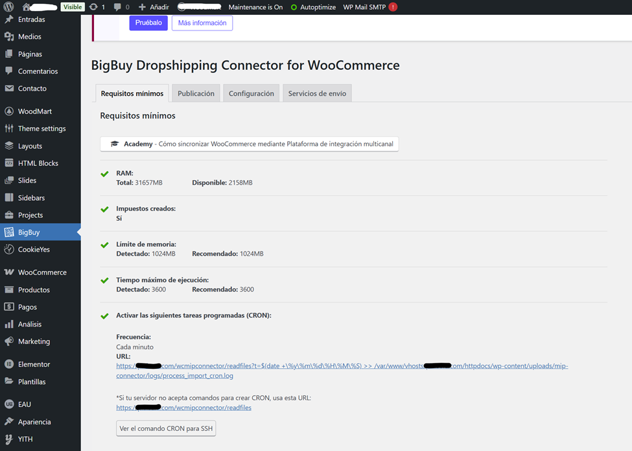Click the CookieYes sidebar icon
632x451 pixels.
[9, 249]
